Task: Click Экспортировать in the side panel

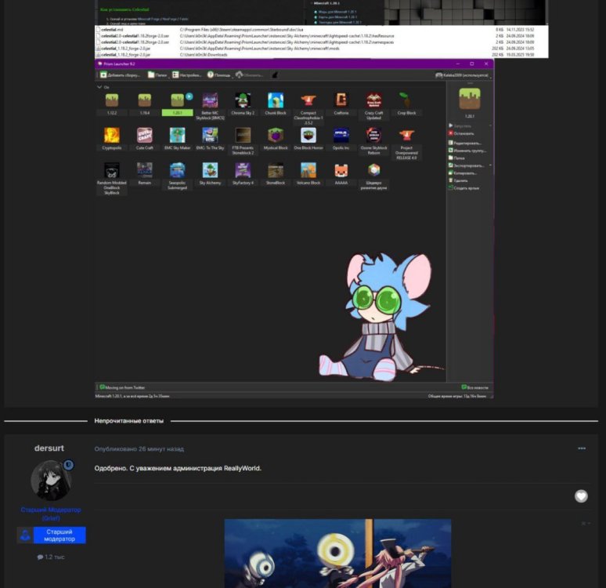Action: pyautogui.click(x=466, y=165)
